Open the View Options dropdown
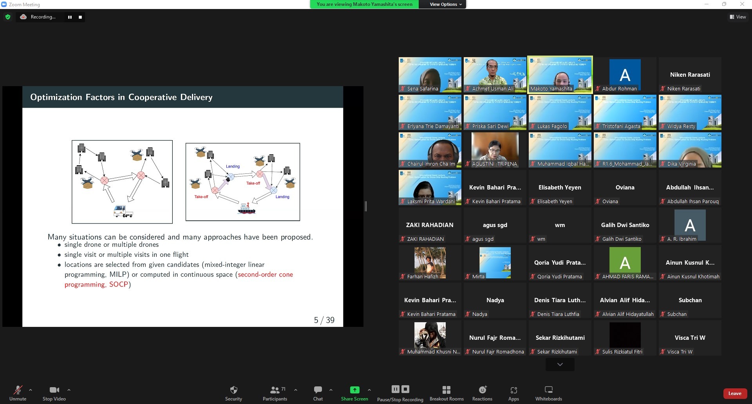 pyautogui.click(x=445, y=4)
